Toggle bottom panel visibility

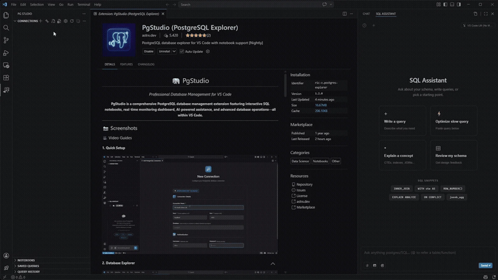[x=452, y=4]
